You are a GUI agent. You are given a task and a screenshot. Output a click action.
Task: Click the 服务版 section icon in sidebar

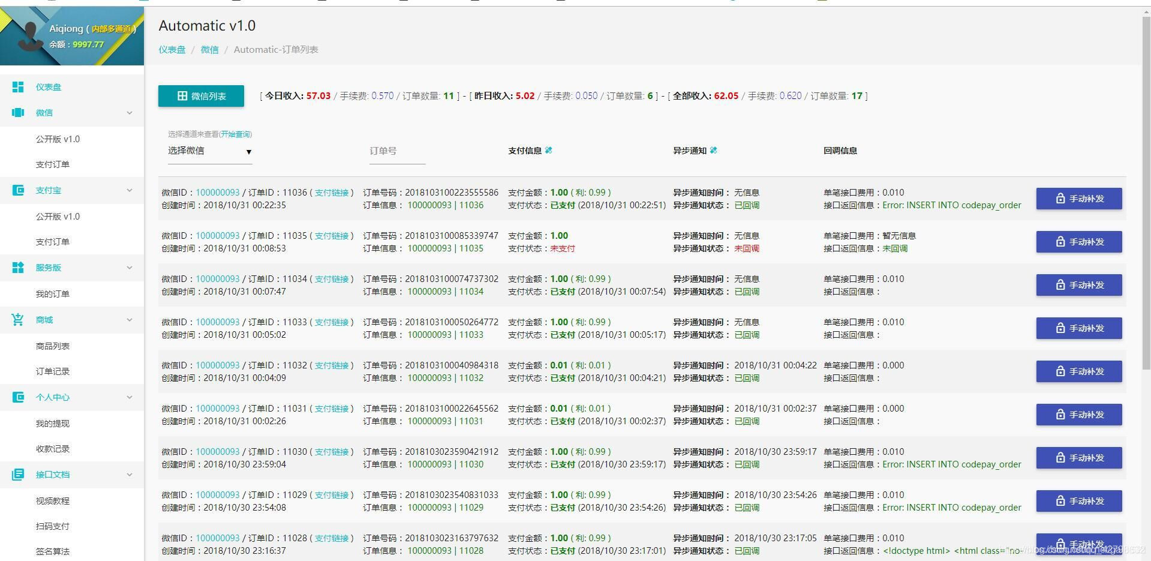(18, 268)
